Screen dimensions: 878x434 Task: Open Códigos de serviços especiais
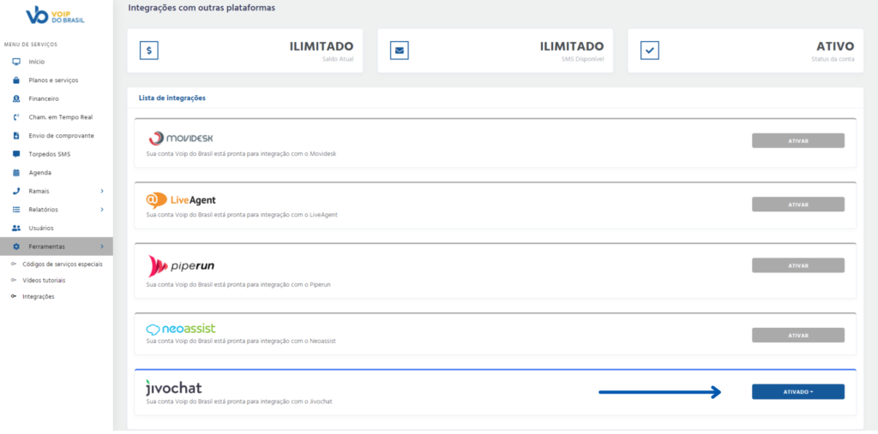tap(62, 264)
